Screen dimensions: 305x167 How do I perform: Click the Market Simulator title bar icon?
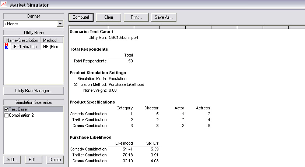pyautogui.click(x=4, y=4)
